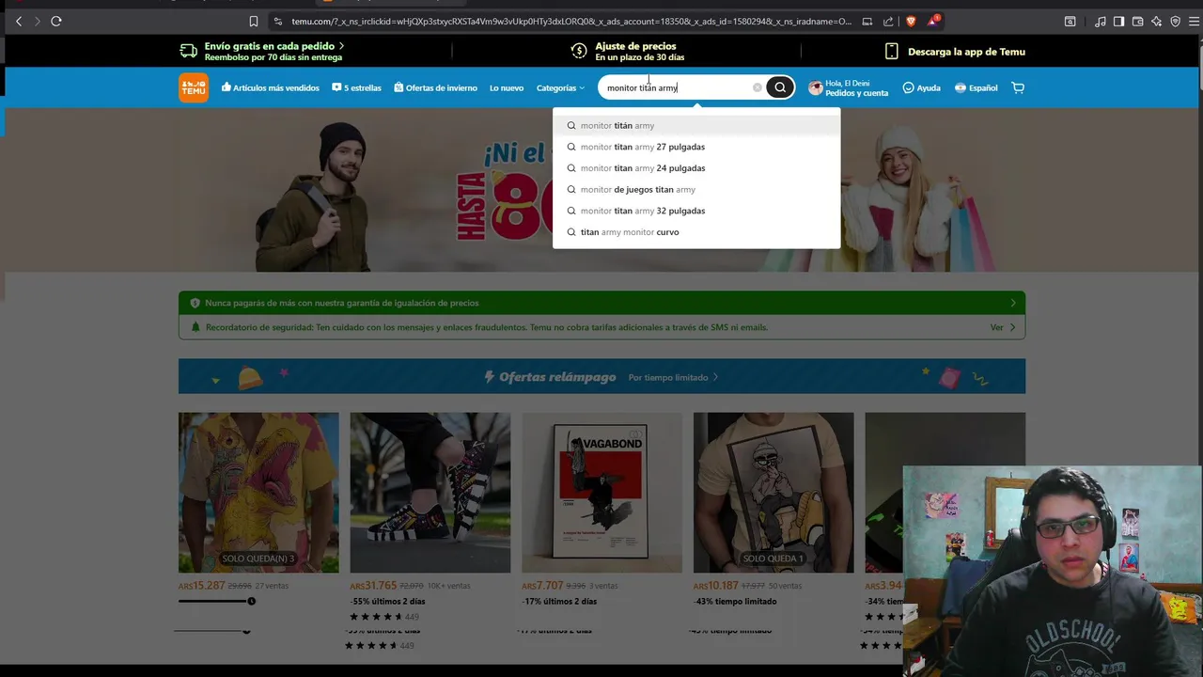Open Pedidos y cuenta profile menu
The image size is (1203, 677).
pos(848,87)
